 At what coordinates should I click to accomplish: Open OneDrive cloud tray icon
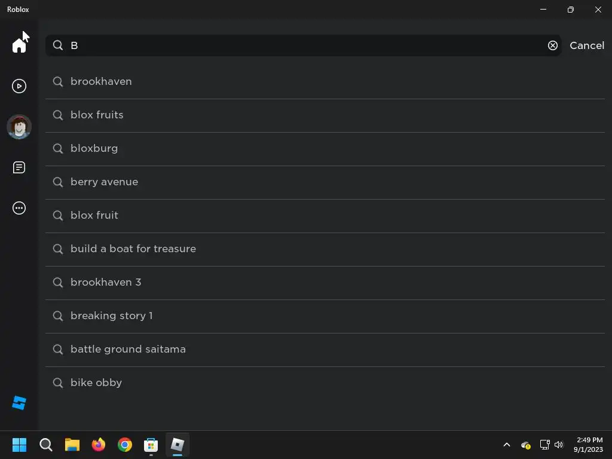pyautogui.click(x=526, y=445)
